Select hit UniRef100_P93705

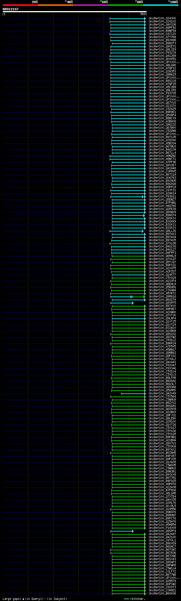tap(162, 93)
